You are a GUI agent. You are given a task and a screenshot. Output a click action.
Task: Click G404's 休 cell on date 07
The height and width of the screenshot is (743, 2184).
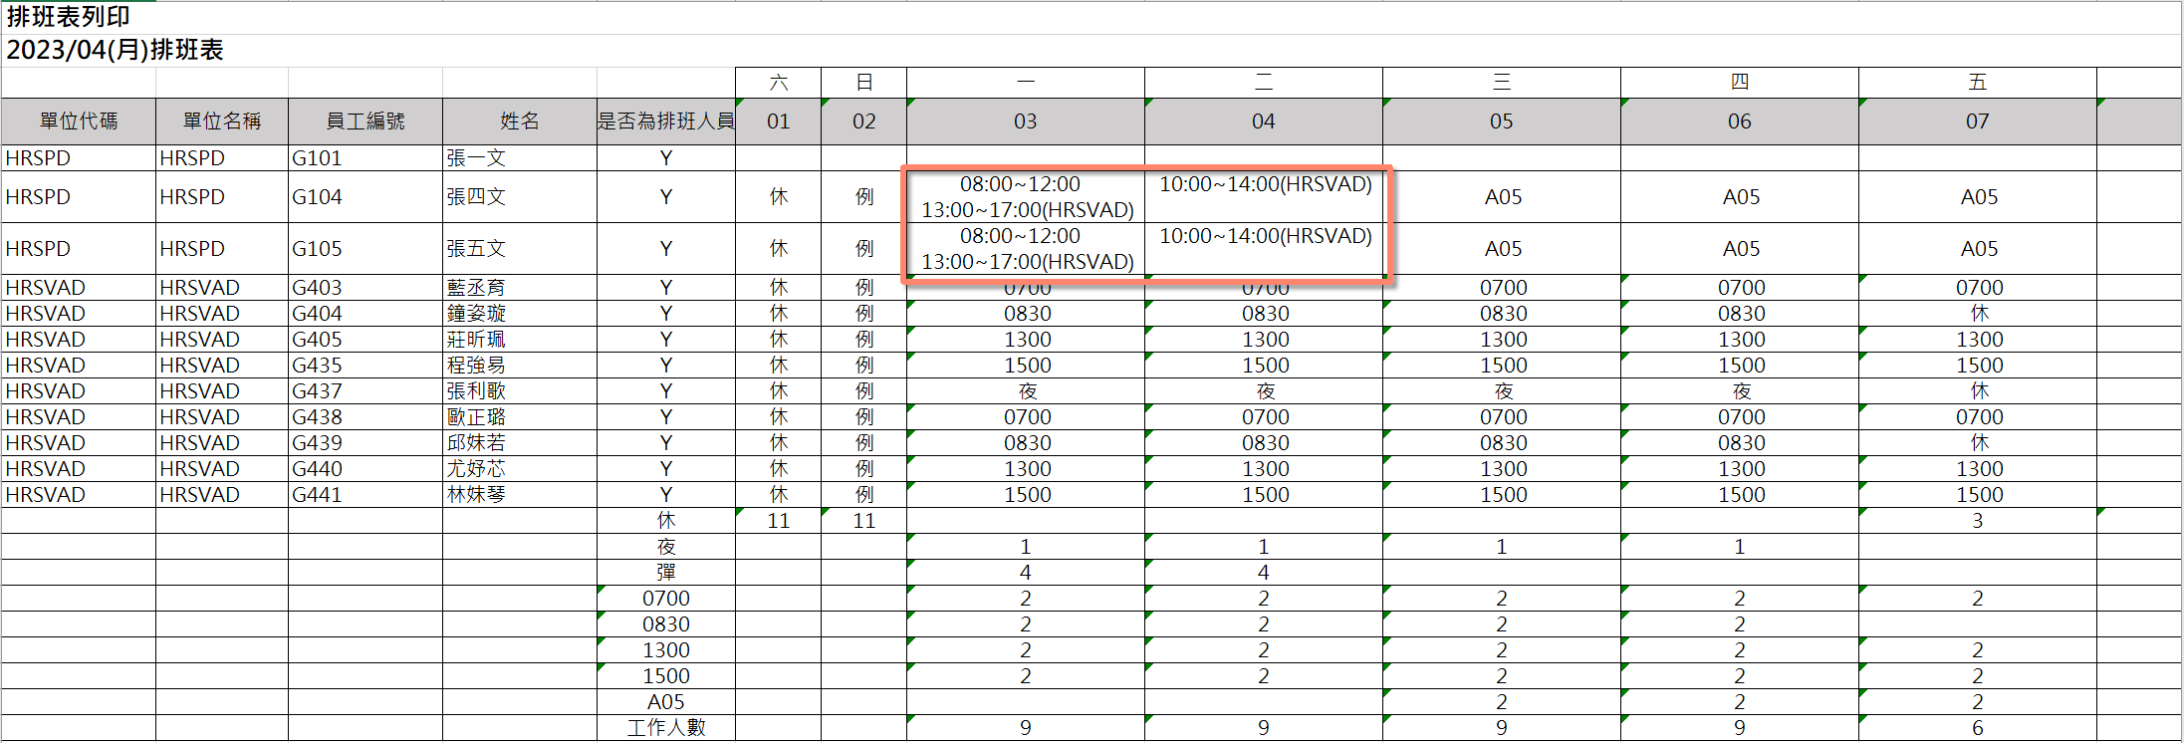click(x=1978, y=314)
